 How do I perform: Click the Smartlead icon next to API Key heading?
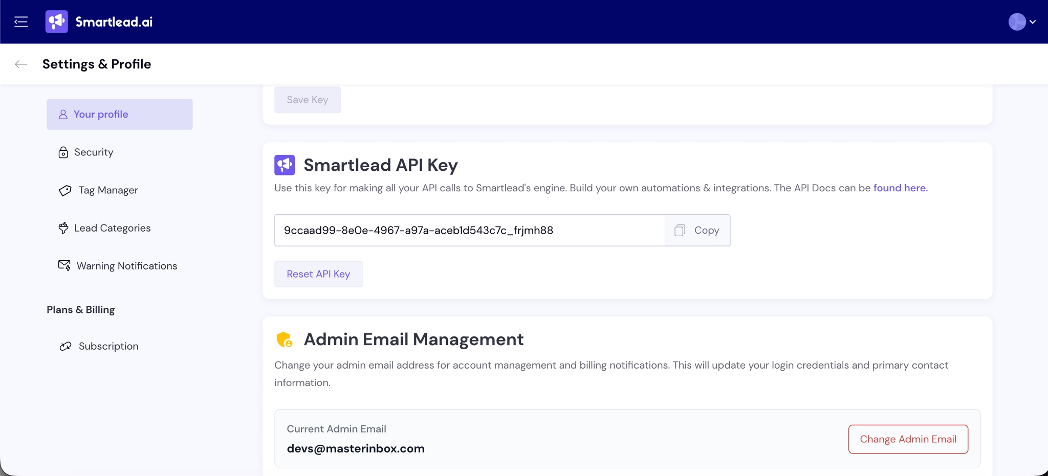[285, 165]
